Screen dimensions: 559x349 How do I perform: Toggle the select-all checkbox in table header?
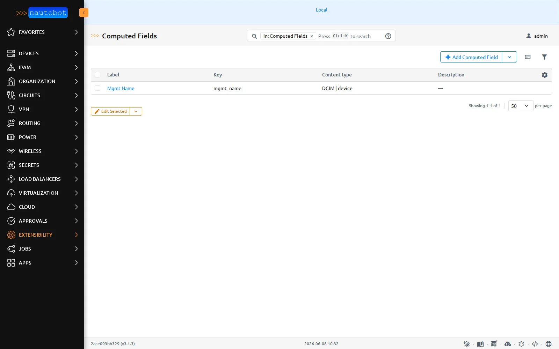click(x=97, y=75)
